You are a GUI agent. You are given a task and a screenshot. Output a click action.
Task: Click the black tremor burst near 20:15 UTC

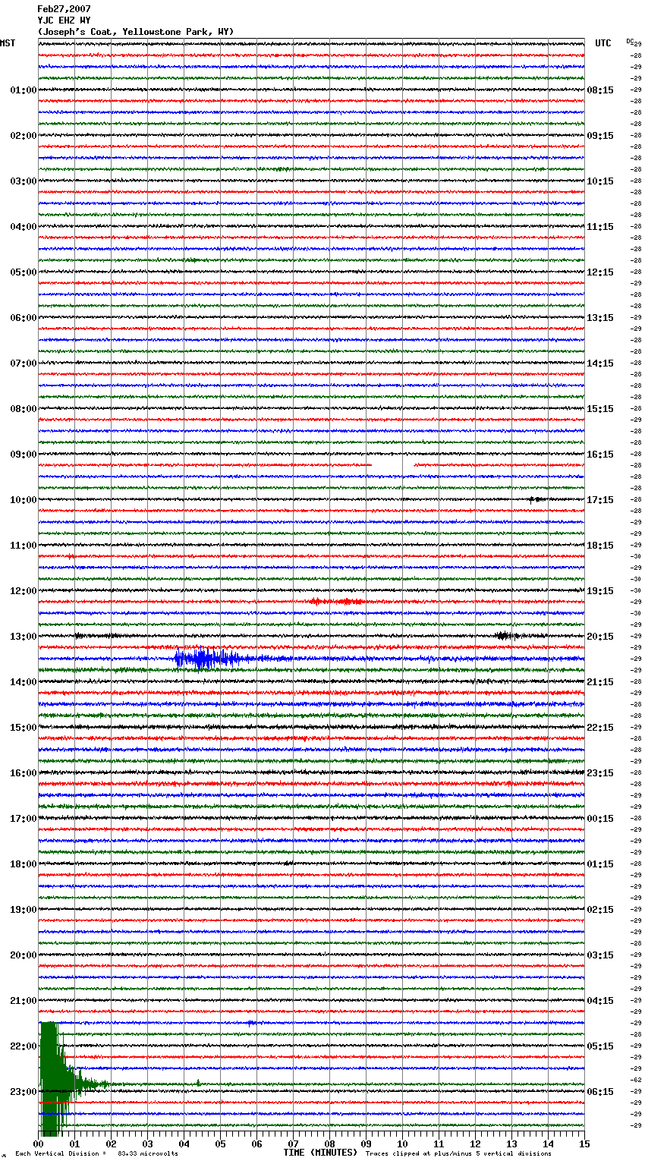(x=506, y=636)
